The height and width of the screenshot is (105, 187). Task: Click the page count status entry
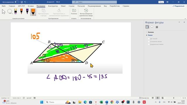click(x=5, y=98)
